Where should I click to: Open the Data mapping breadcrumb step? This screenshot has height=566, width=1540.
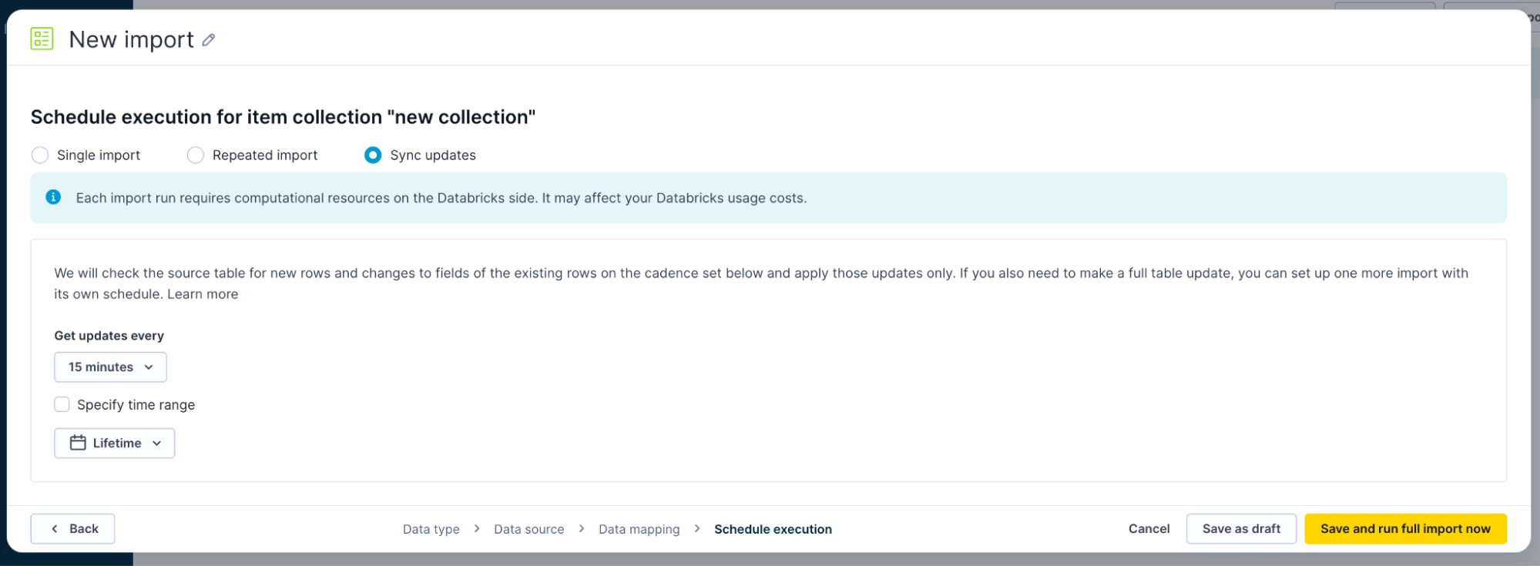click(639, 529)
